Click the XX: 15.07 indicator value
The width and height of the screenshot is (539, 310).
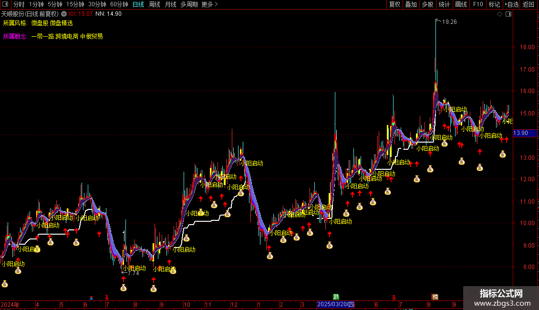point(81,14)
